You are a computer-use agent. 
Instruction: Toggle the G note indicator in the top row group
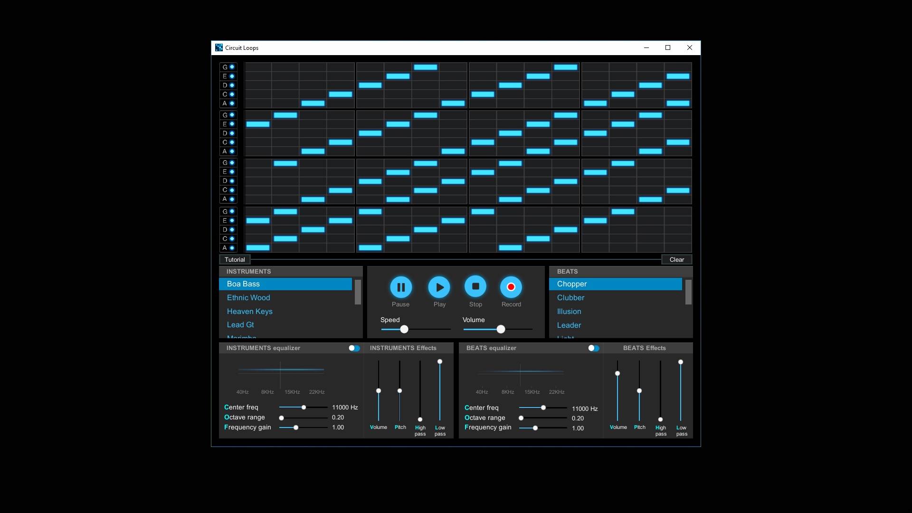coord(232,67)
